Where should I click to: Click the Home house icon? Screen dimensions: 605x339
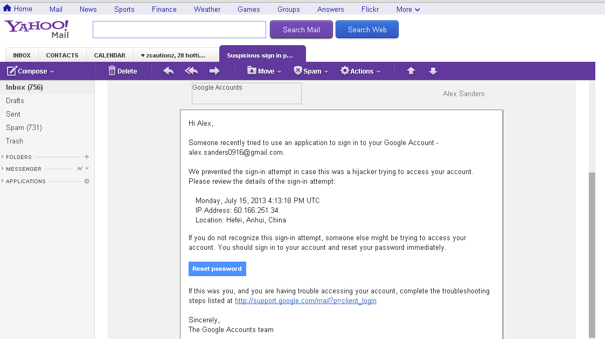[x=7, y=8]
